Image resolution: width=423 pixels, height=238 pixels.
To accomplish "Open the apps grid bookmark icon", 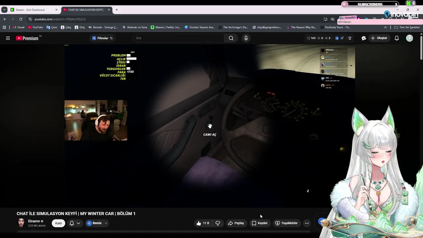I will pos(4,27).
